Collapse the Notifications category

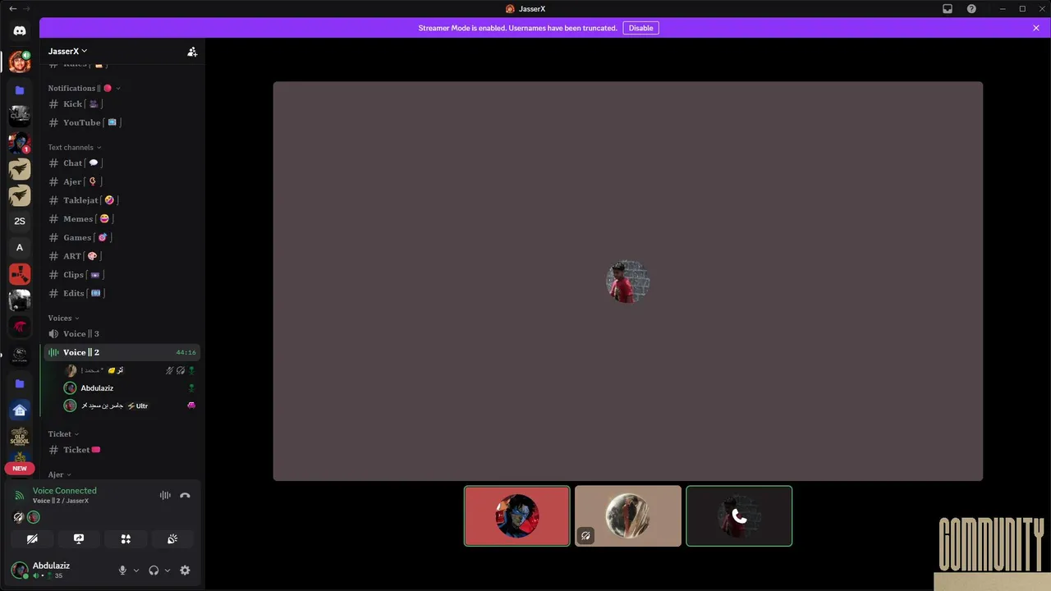click(84, 89)
